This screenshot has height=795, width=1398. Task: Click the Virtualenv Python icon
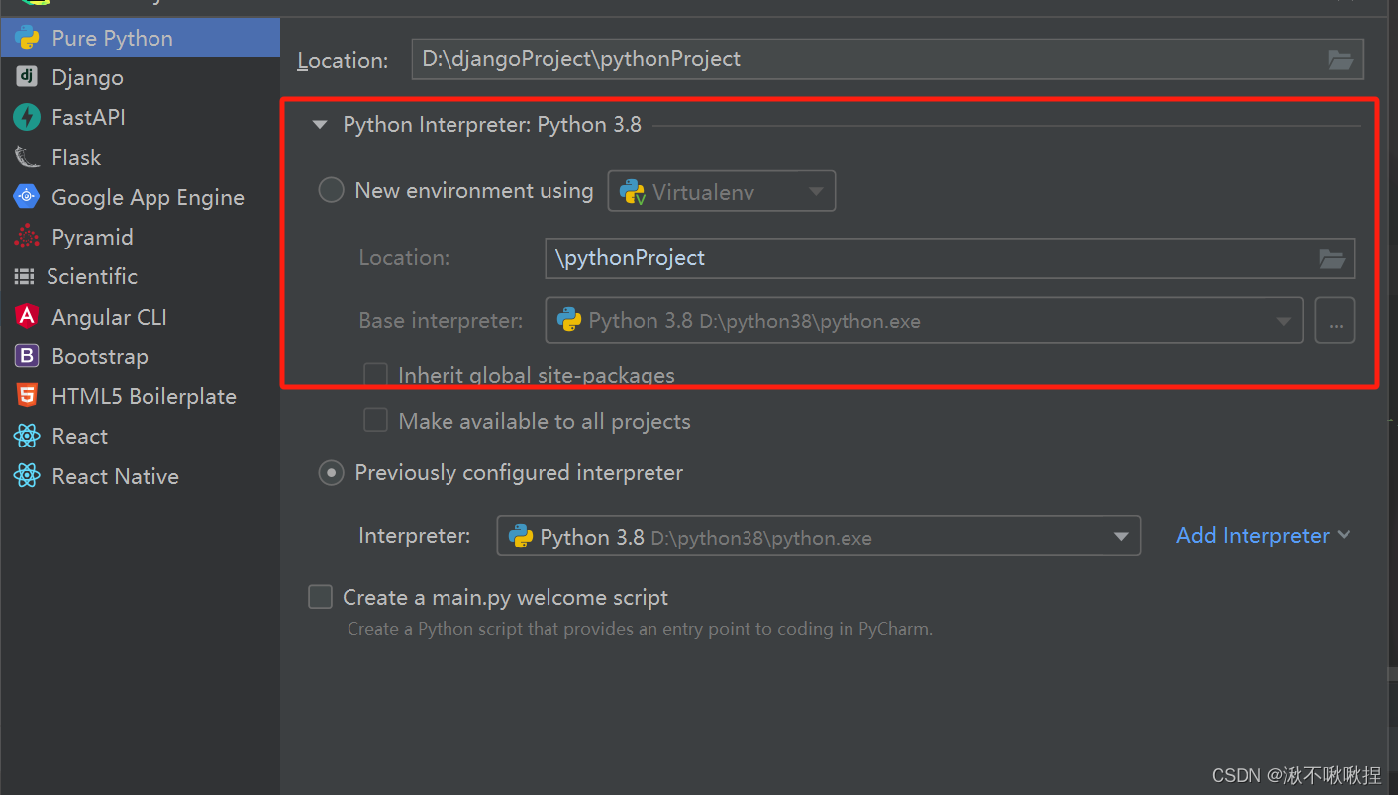[x=633, y=191]
